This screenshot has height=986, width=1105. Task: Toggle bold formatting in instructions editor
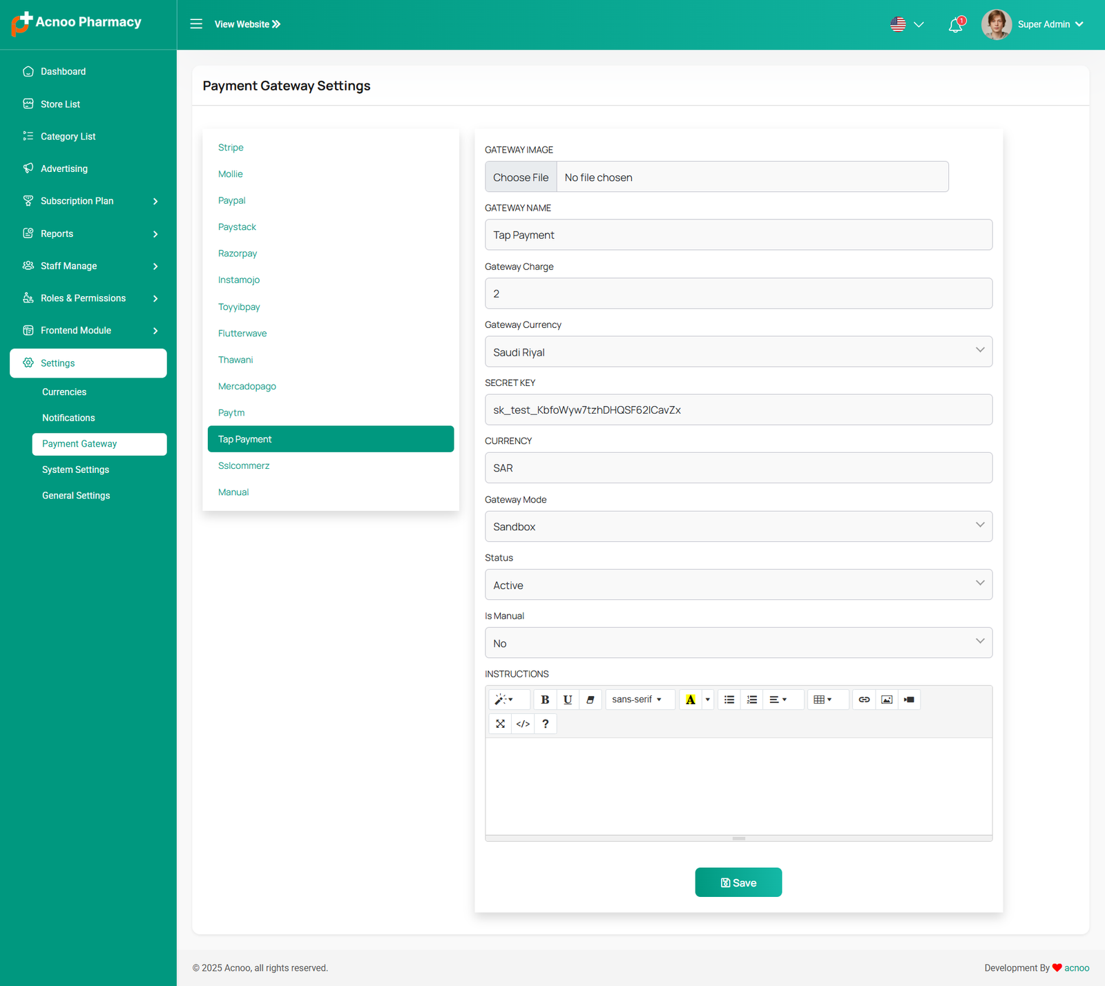click(545, 699)
